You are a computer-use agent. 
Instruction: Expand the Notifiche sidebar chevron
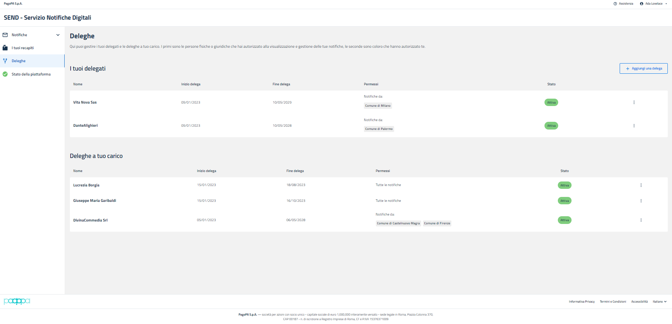point(58,35)
